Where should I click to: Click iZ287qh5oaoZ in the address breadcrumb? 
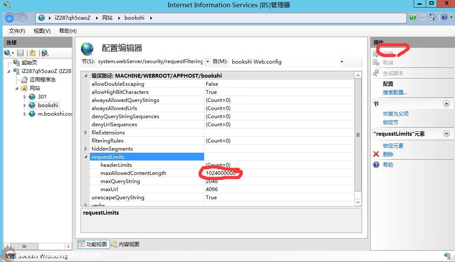pyautogui.click(x=72, y=18)
